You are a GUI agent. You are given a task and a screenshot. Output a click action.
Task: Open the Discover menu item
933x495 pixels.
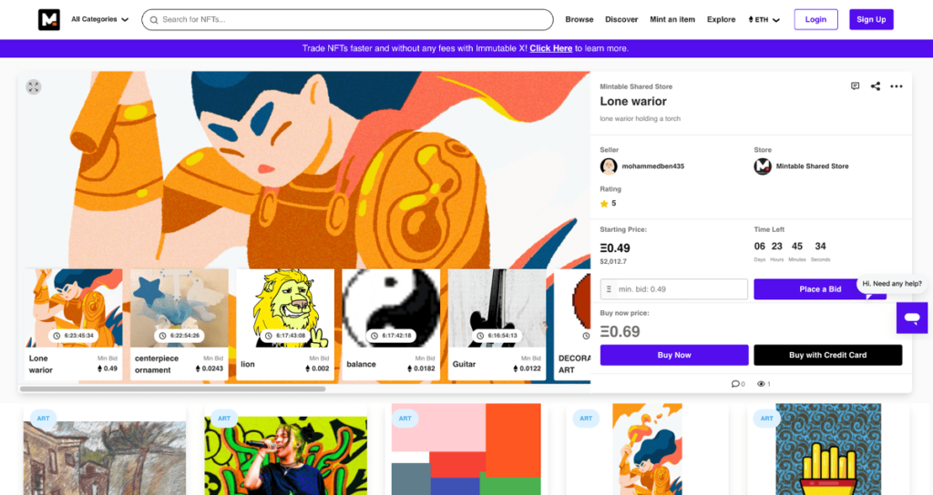[621, 19]
